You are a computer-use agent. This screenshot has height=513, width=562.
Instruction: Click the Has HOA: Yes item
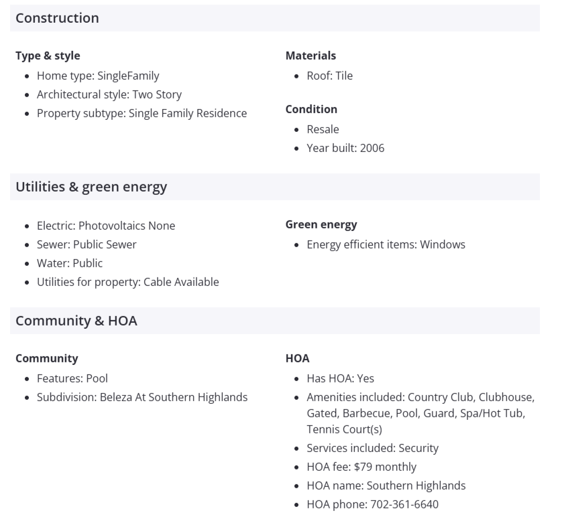[340, 378]
